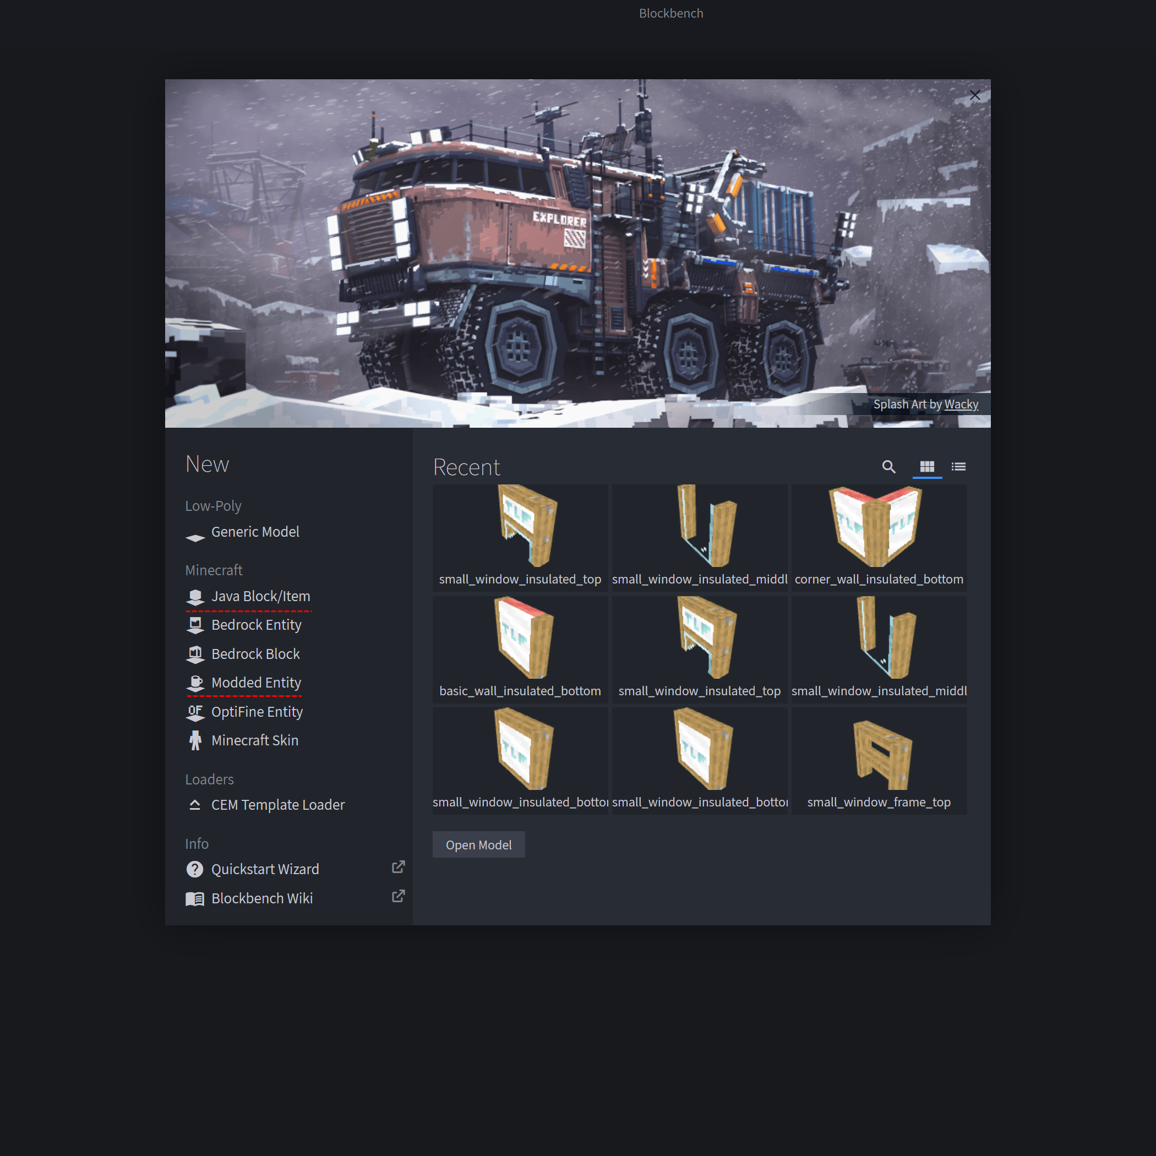This screenshot has height=1156, width=1156.
Task: Switch to list view layout
Action: [x=959, y=466]
